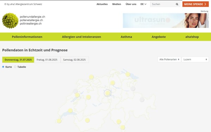Open the Luzern station dropdown
This screenshot has height=132, width=211.
coord(195,59)
